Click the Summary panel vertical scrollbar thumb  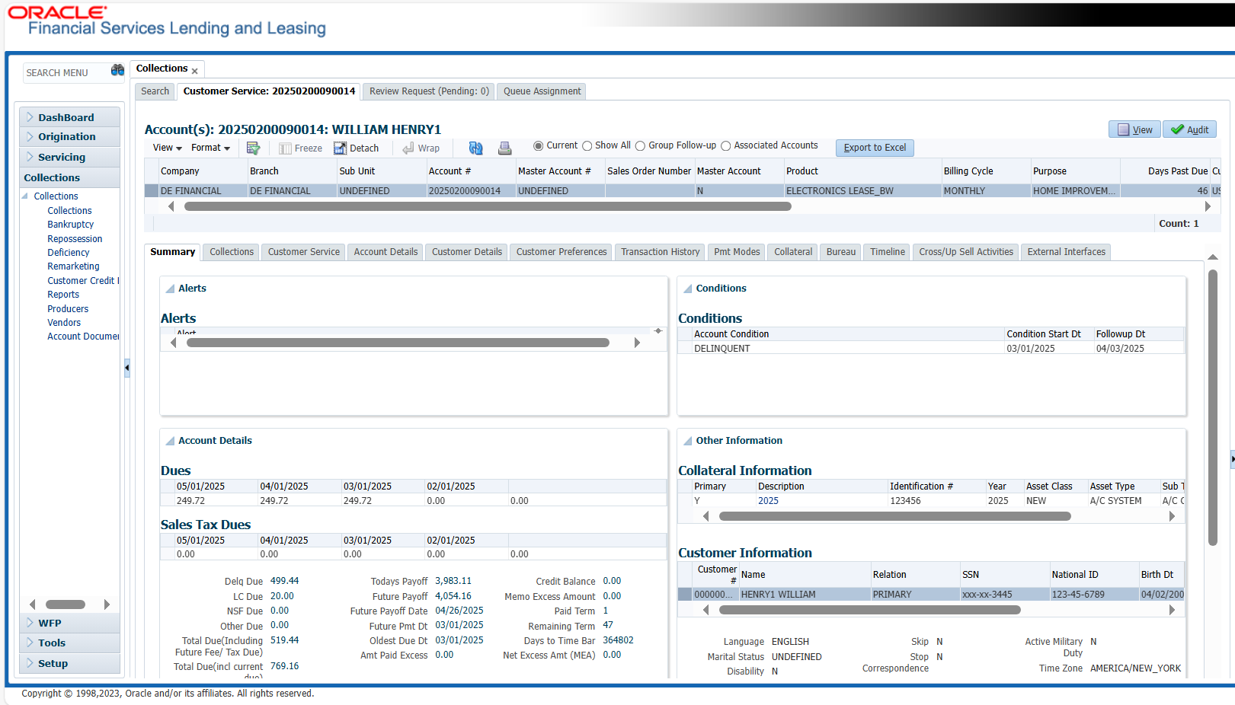click(1213, 407)
